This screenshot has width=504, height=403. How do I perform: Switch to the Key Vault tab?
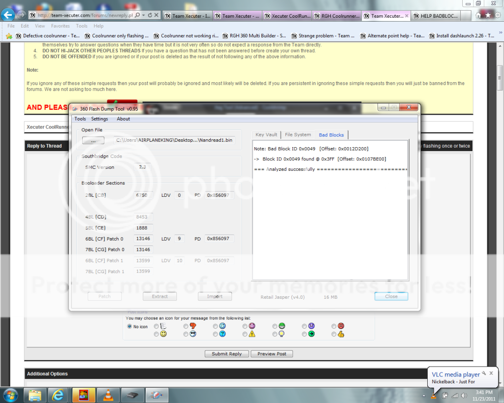coord(266,134)
